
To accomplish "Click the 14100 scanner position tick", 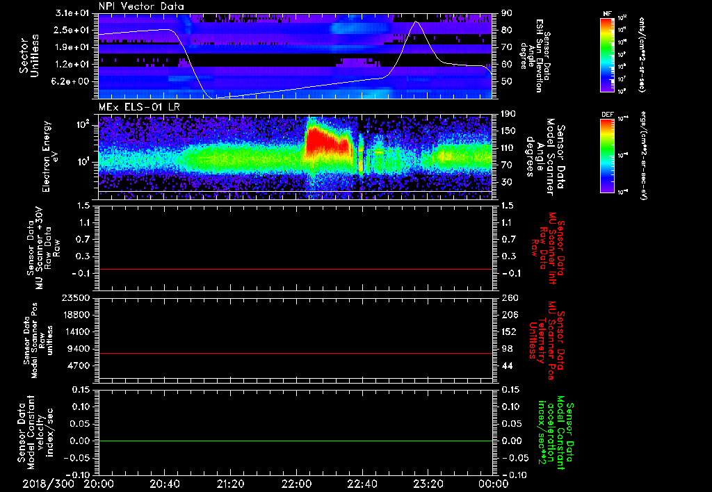I will [x=76, y=331].
